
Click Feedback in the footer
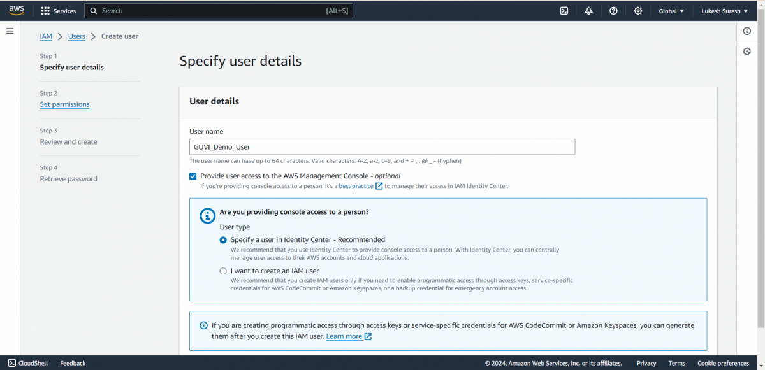[73, 363]
